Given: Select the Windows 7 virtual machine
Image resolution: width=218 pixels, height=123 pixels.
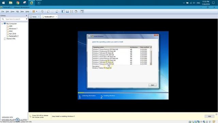Looking at the screenshot, I should coord(13,29).
